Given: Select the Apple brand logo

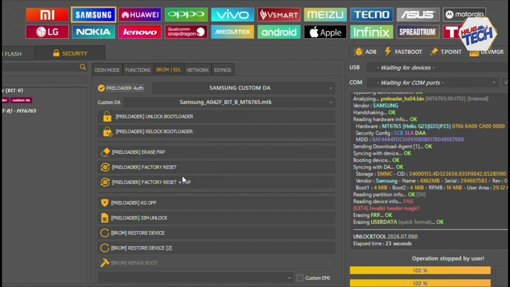Looking at the screenshot, I should point(325,32).
